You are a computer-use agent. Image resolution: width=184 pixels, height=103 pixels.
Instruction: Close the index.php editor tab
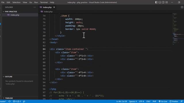pyautogui.click(x=54, y=7)
